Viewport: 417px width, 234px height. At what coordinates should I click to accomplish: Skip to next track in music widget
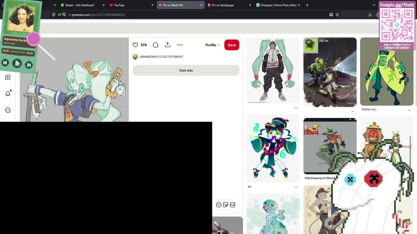29,65
